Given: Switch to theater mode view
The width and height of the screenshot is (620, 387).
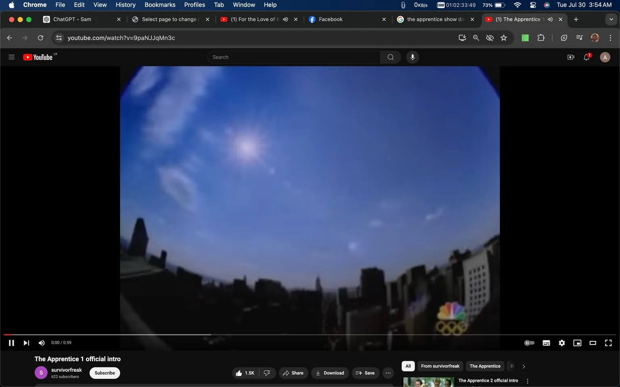Looking at the screenshot, I should pyautogui.click(x=592, y=343).
